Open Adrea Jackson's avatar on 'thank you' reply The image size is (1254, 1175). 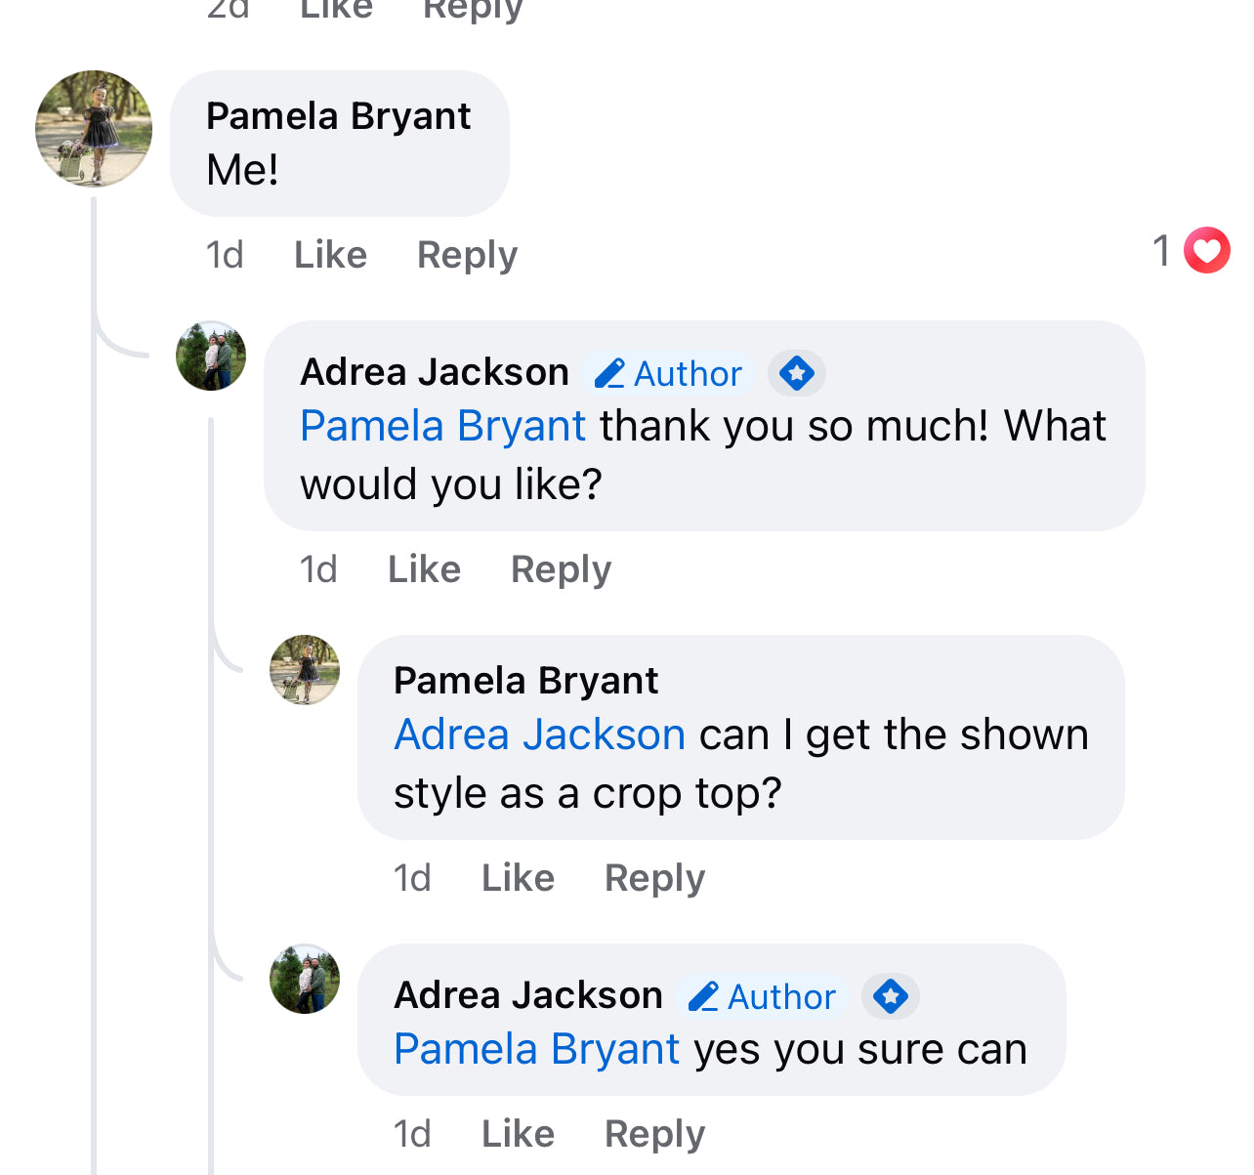tap(211, 356)
